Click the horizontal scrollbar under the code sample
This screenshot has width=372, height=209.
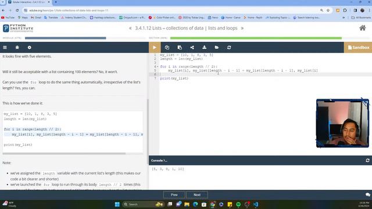[64, 153]
